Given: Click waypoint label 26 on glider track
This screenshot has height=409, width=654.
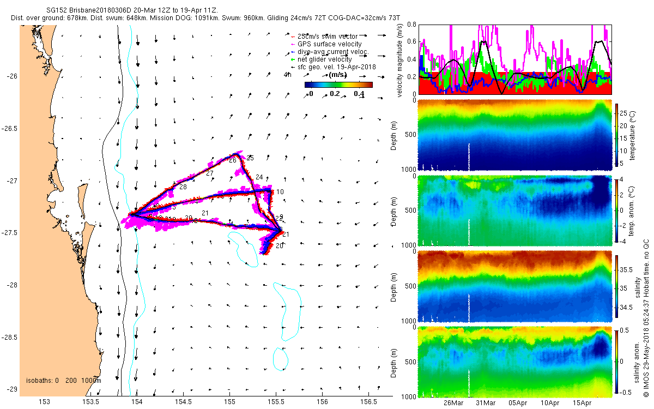Looking at the screenshot, I should [x=233, y=160].
